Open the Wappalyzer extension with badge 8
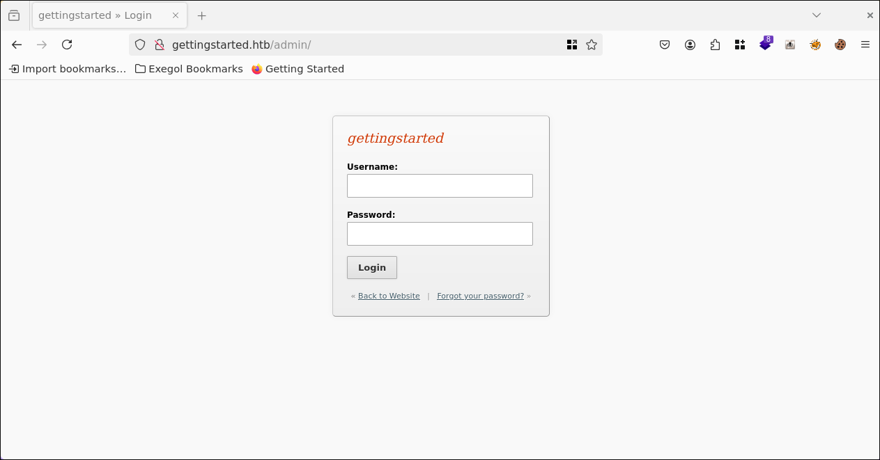This screenshot has width=880, height=460. tap(765, 45)
